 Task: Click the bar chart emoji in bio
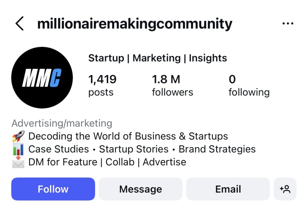[18, 149]
